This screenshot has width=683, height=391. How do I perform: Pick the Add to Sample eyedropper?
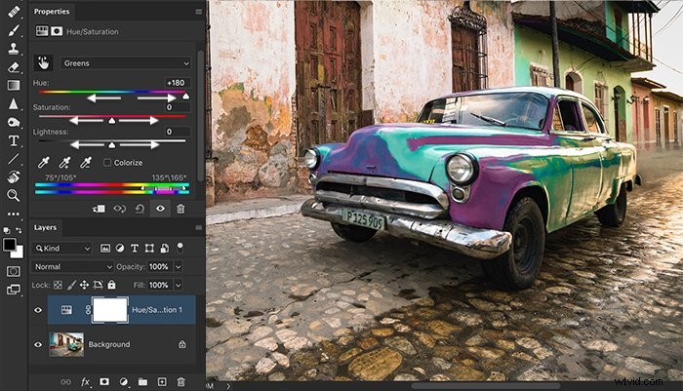(64, 163)
